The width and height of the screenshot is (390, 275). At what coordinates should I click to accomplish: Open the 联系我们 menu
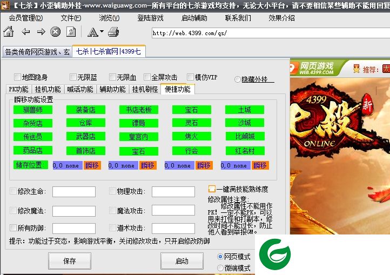(238, 18)
